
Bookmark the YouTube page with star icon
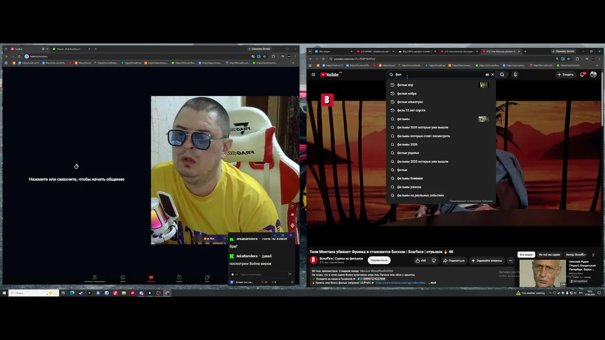(x=569, y=59)
